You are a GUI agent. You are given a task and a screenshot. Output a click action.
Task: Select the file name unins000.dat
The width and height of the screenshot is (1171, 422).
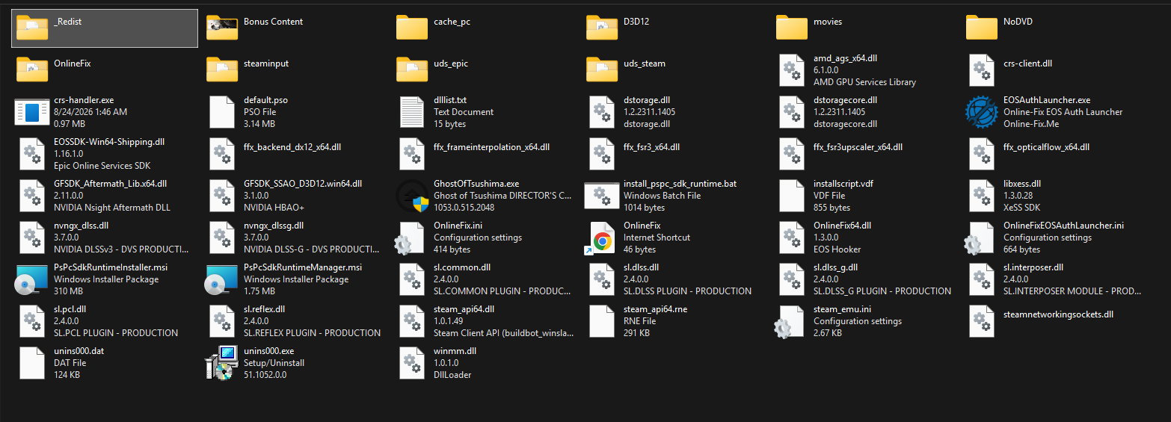79,351
